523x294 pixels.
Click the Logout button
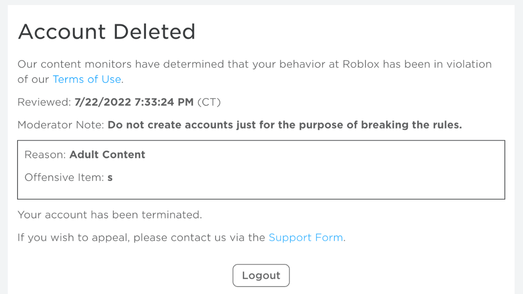pyautogui.click(x=261, y=275)
